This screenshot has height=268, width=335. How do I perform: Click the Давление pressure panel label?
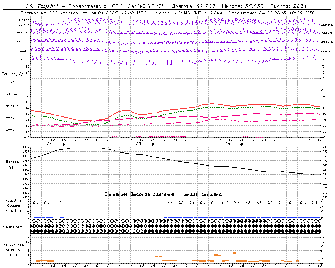pyautogui.click(x=14, y=162)
